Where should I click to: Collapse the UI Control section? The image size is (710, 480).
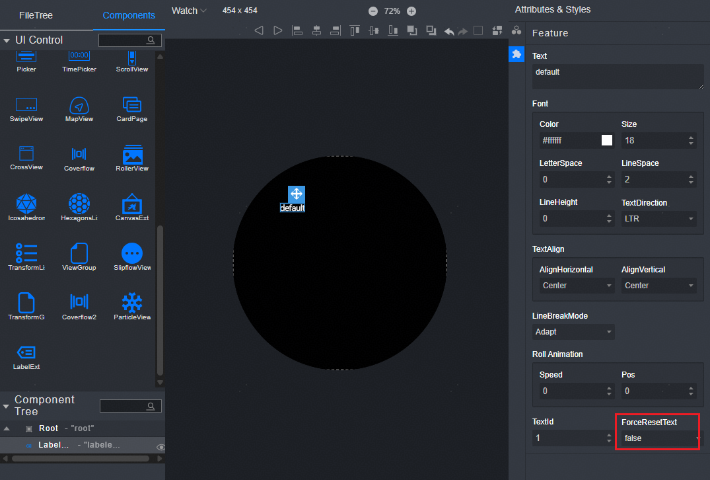(7, 40)
